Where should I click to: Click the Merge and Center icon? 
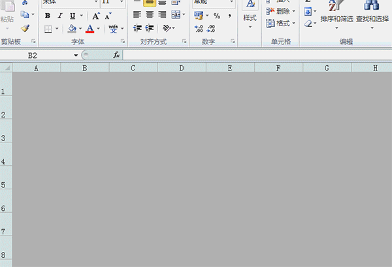click(176, 14)
